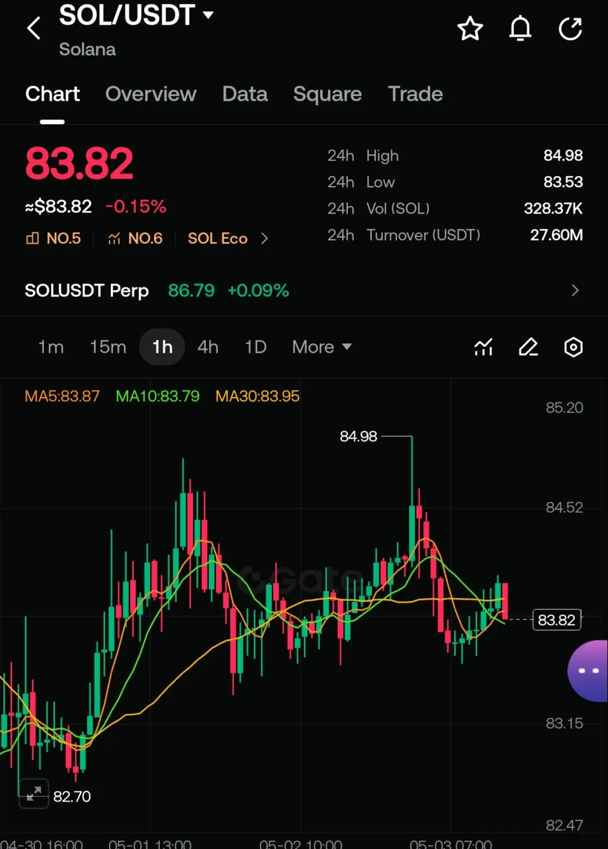Tap the Solana subtitle under the pair name

coord(87,50)
